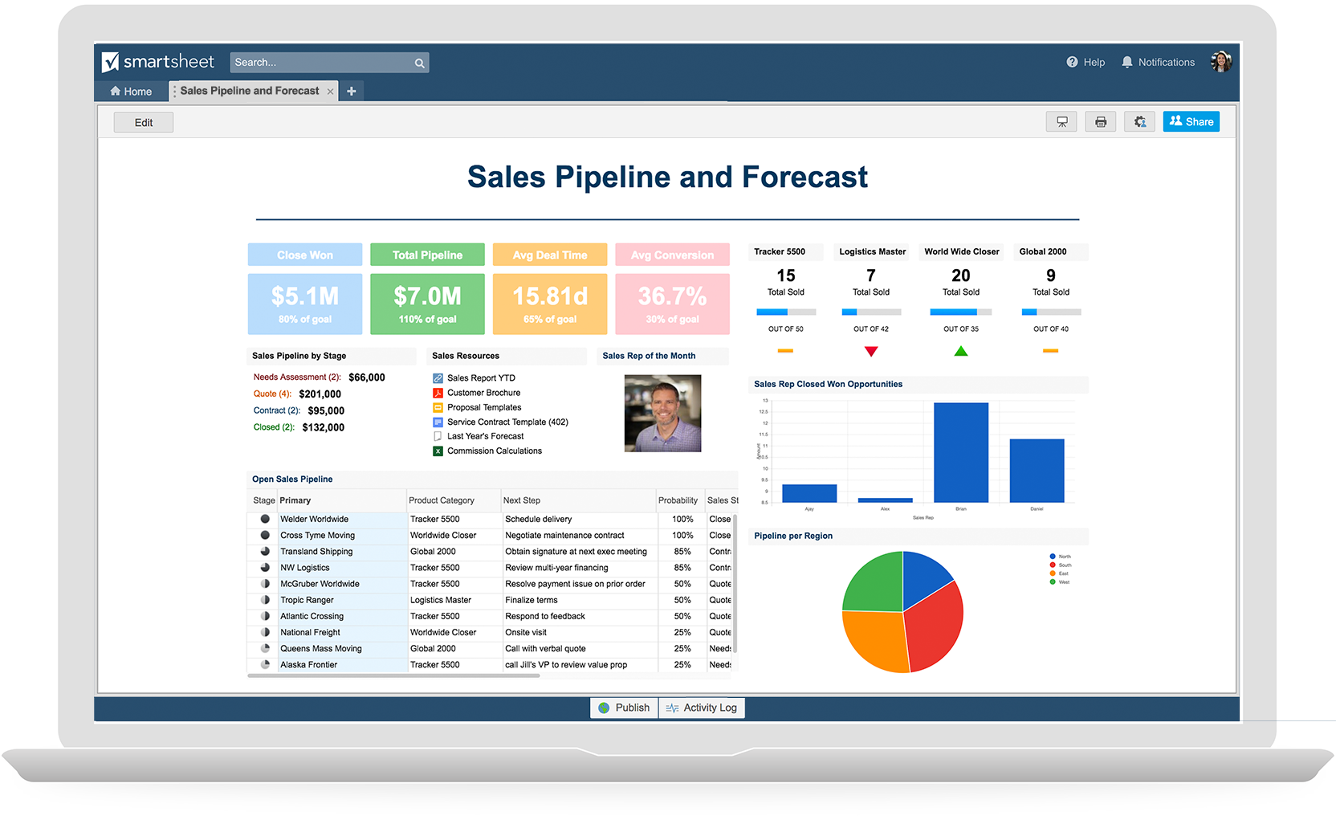
Task: Click the Total Pipeline $7.0M metric
Action: tap(427, 304)
